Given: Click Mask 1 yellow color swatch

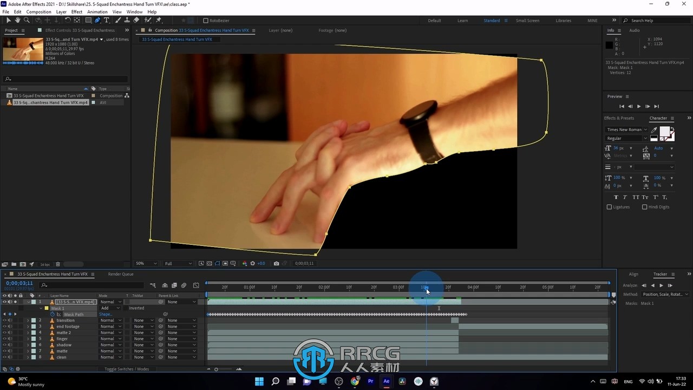Looking at the screenshot, I should pyautogui.click(x=47, y=308).
